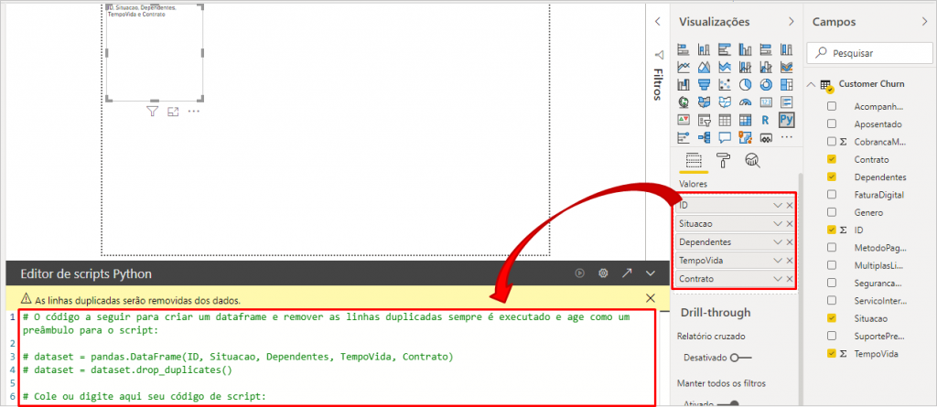
Task: Select the R script visual icon
Action: pyautogui.click(x=765, y=120)
